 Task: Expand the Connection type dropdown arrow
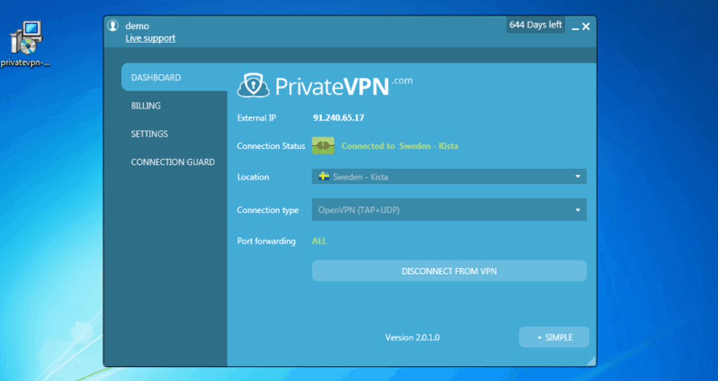point(578,210)
